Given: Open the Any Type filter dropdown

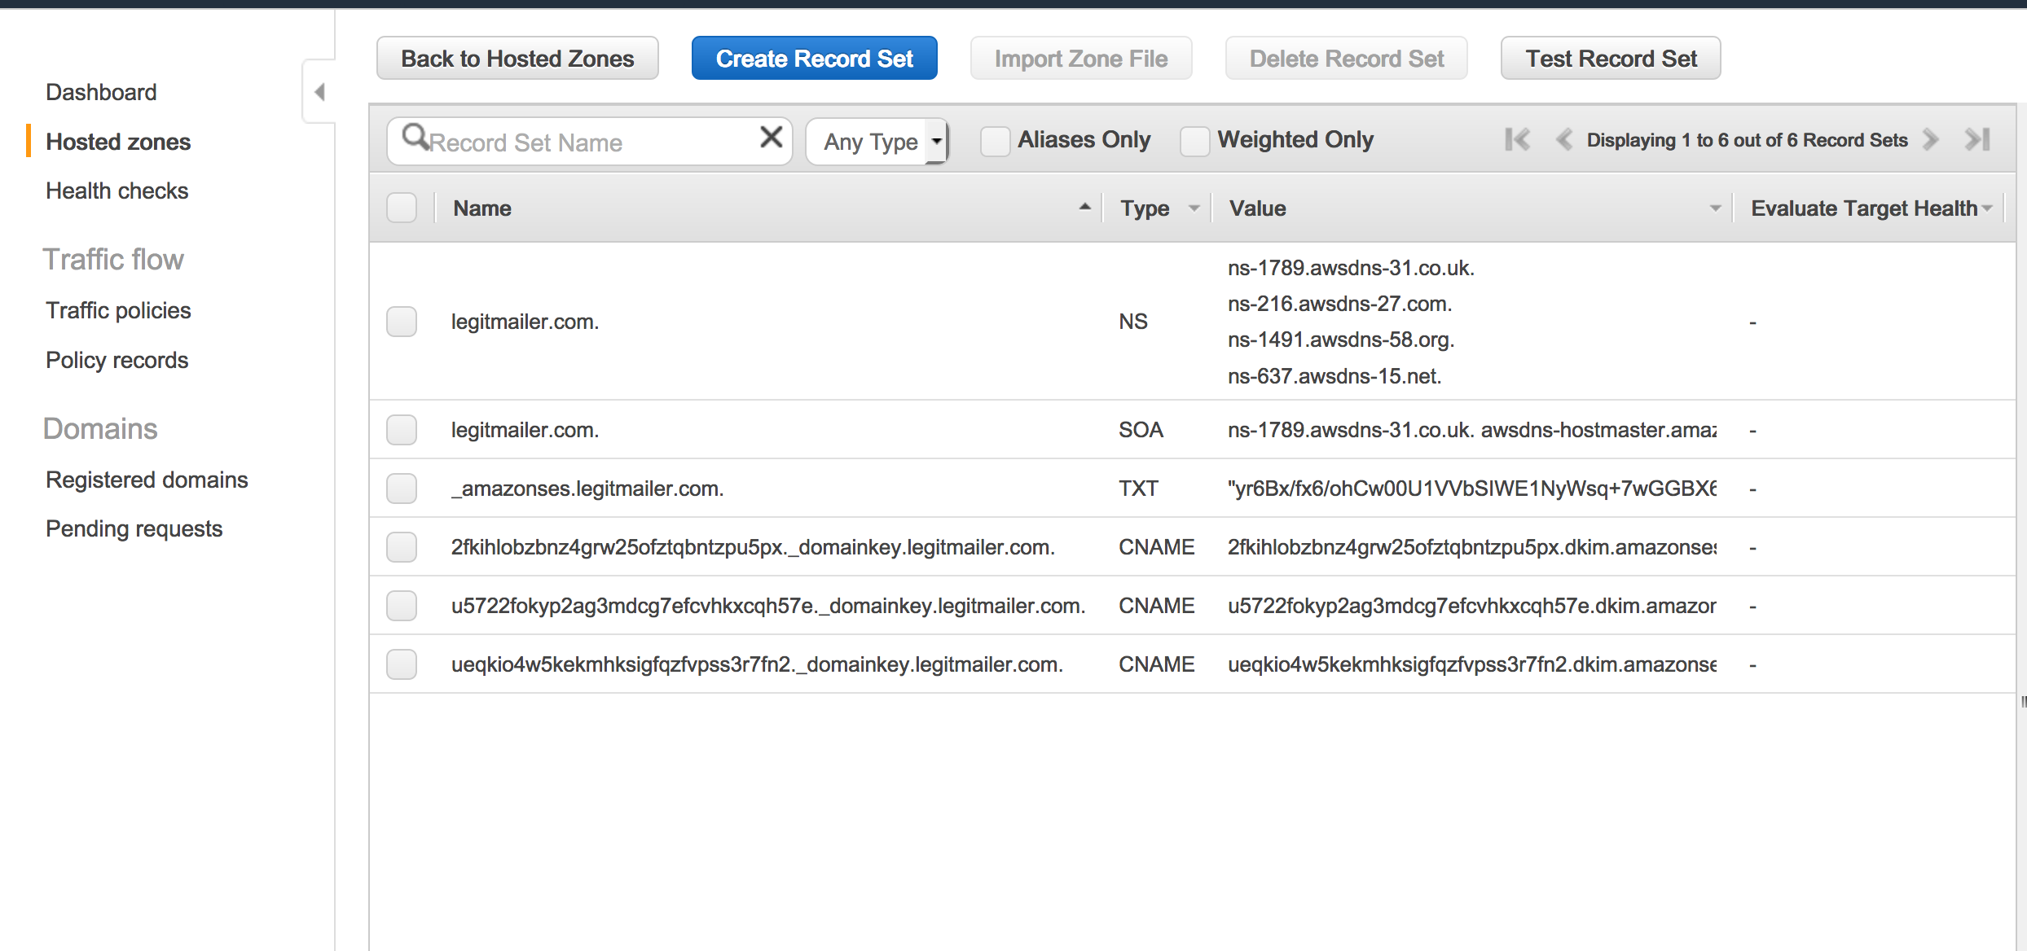Looking at the screenshot, I should [877, 142].
